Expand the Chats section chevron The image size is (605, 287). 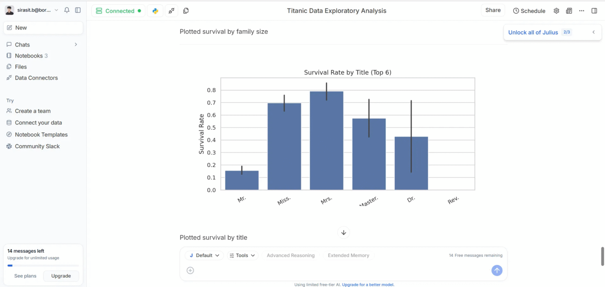pos(75,45)
